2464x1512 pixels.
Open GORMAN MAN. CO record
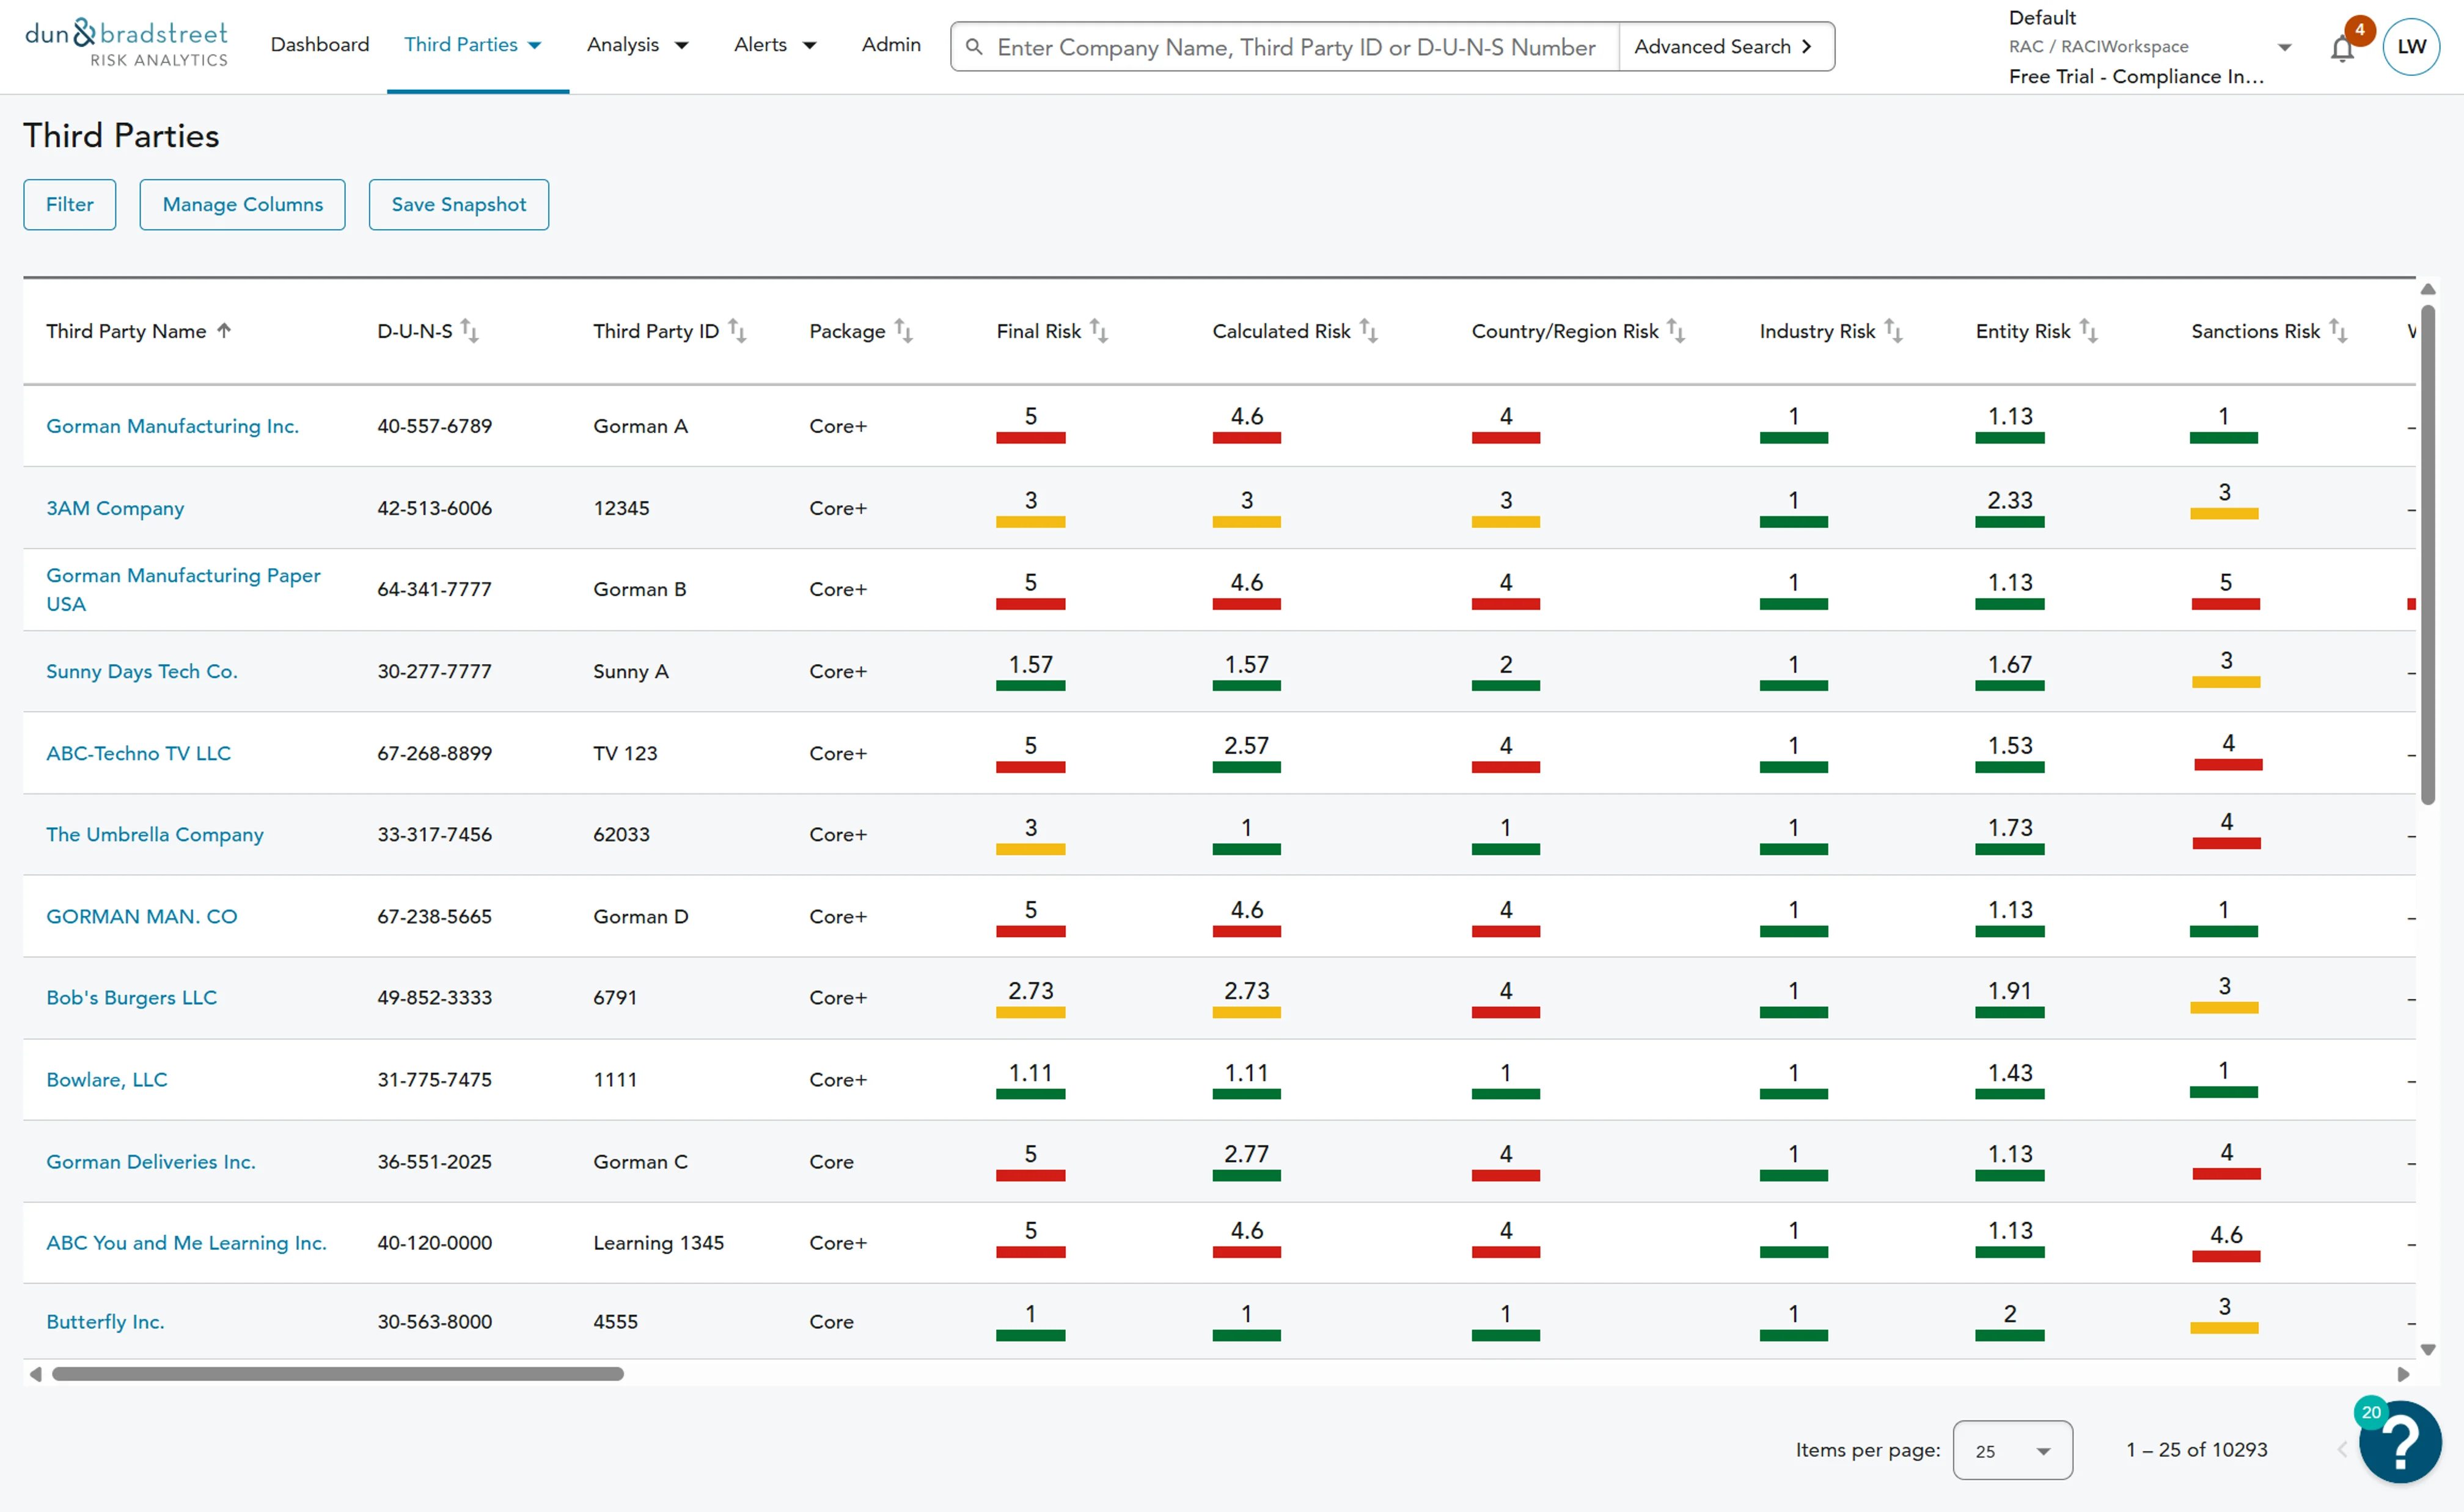(x=142, y=916)
